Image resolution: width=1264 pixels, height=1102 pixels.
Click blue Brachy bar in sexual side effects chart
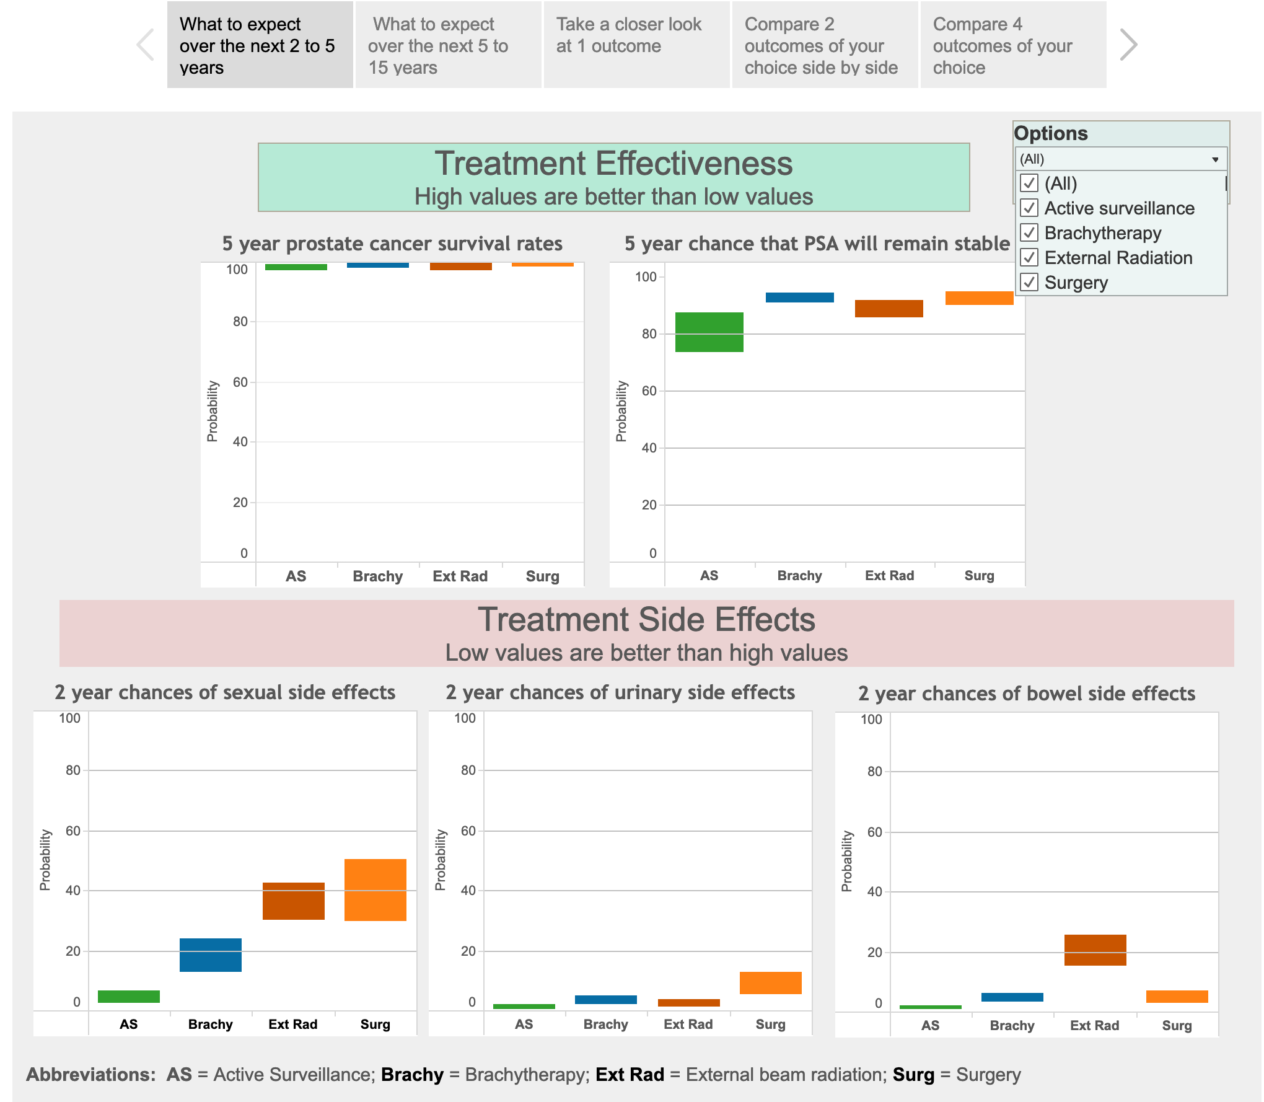pos(211,954)
